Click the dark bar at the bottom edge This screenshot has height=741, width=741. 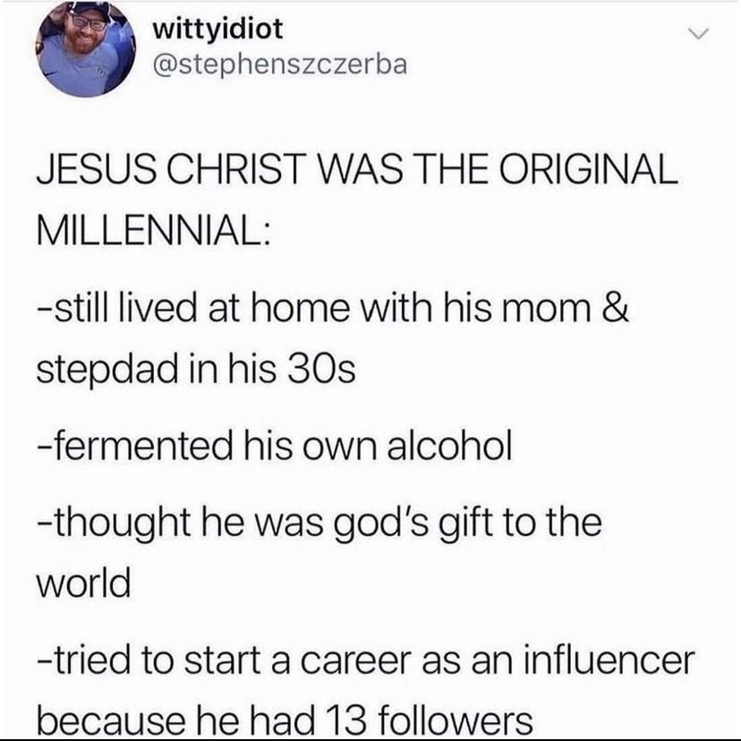370,737
